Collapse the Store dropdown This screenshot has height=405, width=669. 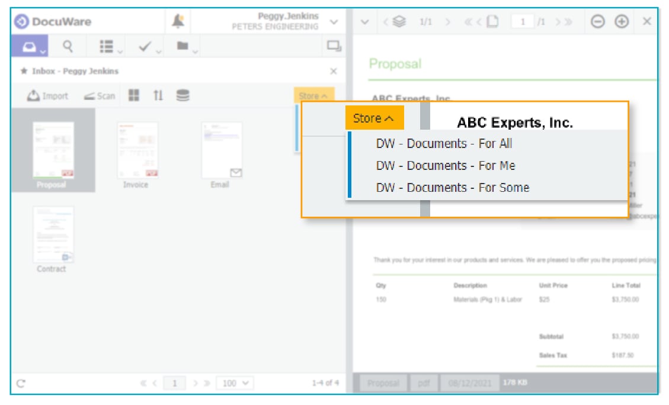tap(374, 118)
